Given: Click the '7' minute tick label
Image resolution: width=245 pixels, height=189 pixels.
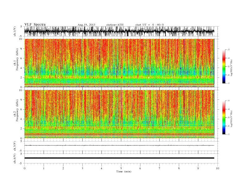Looking at the screenshot, I should (160, 168).
